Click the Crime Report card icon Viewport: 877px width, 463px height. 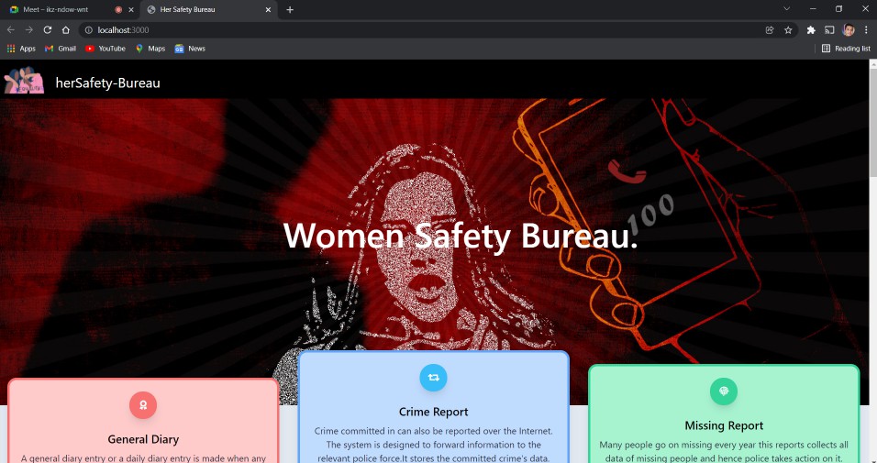click(x=433, y=377)
